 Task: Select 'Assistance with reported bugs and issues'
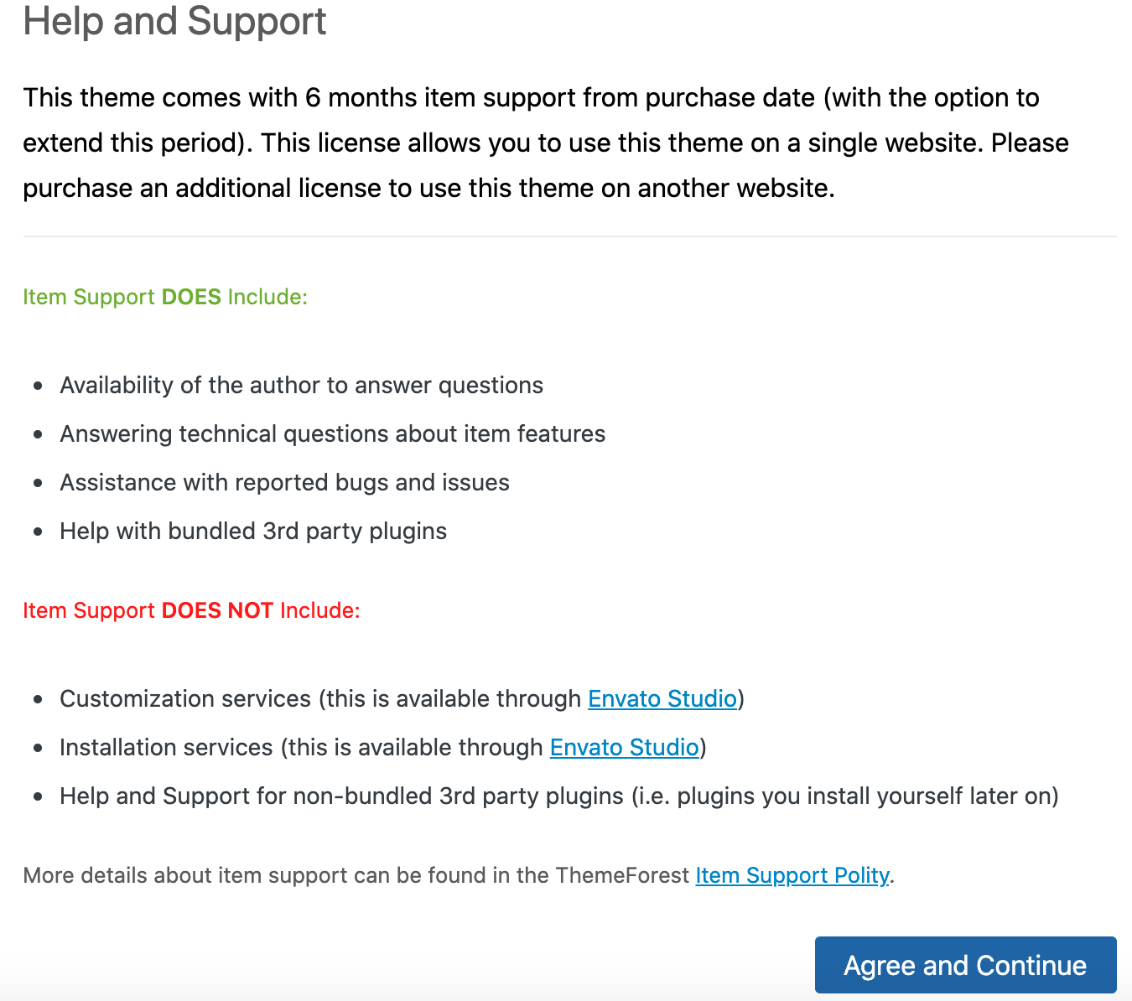pos(284,482)
